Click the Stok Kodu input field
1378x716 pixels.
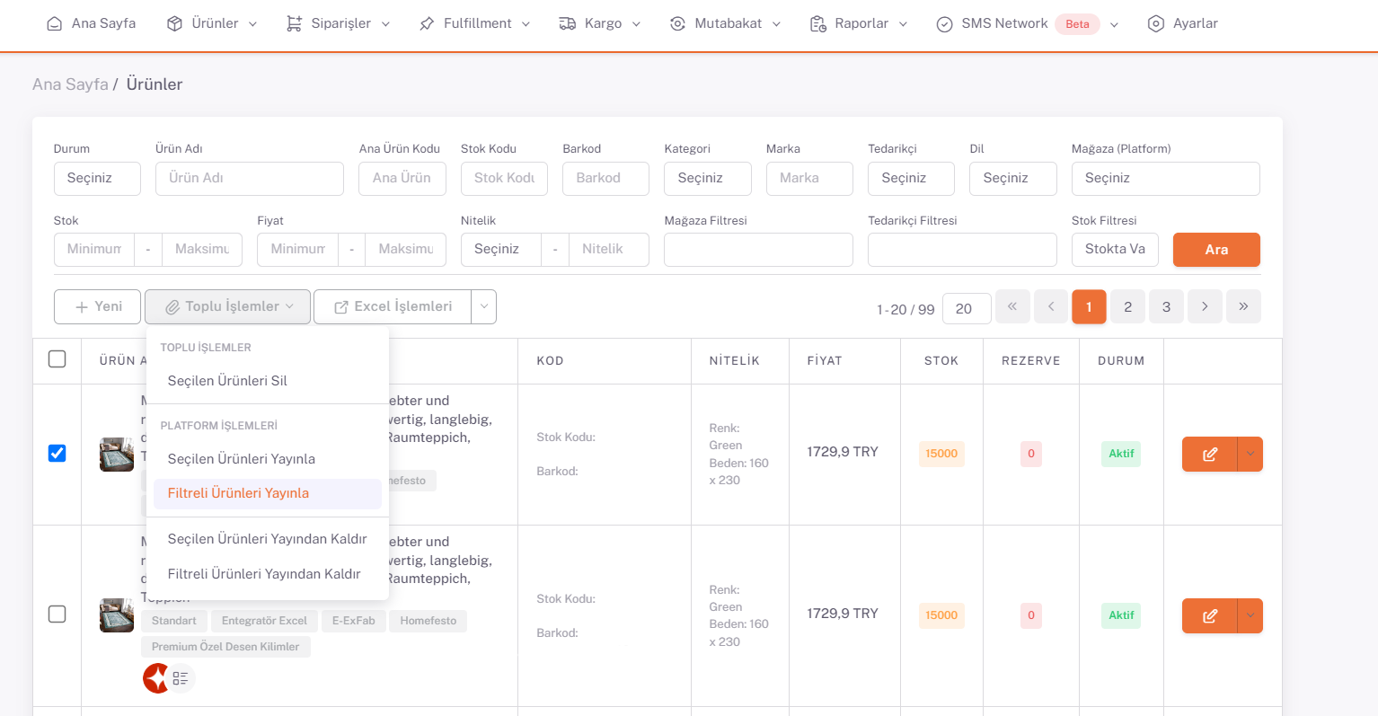[x=504, y=178]
